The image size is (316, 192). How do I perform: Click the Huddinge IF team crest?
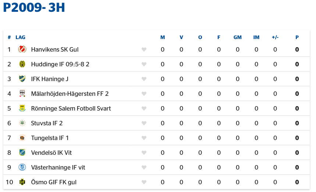[22, 64]
